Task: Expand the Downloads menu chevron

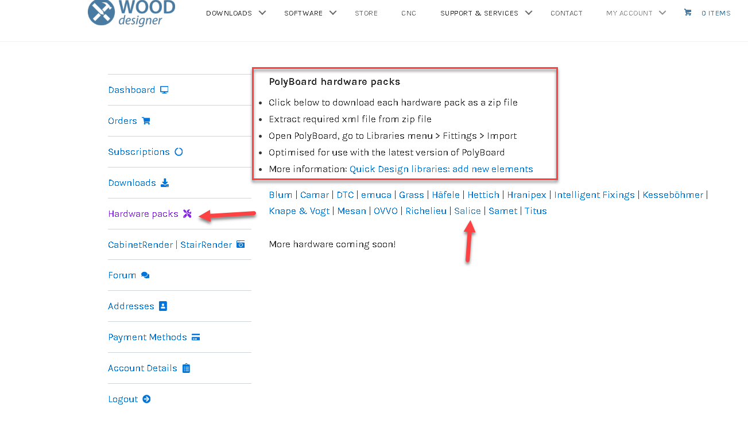Action: pyautogui.click(x=262, y=13)
